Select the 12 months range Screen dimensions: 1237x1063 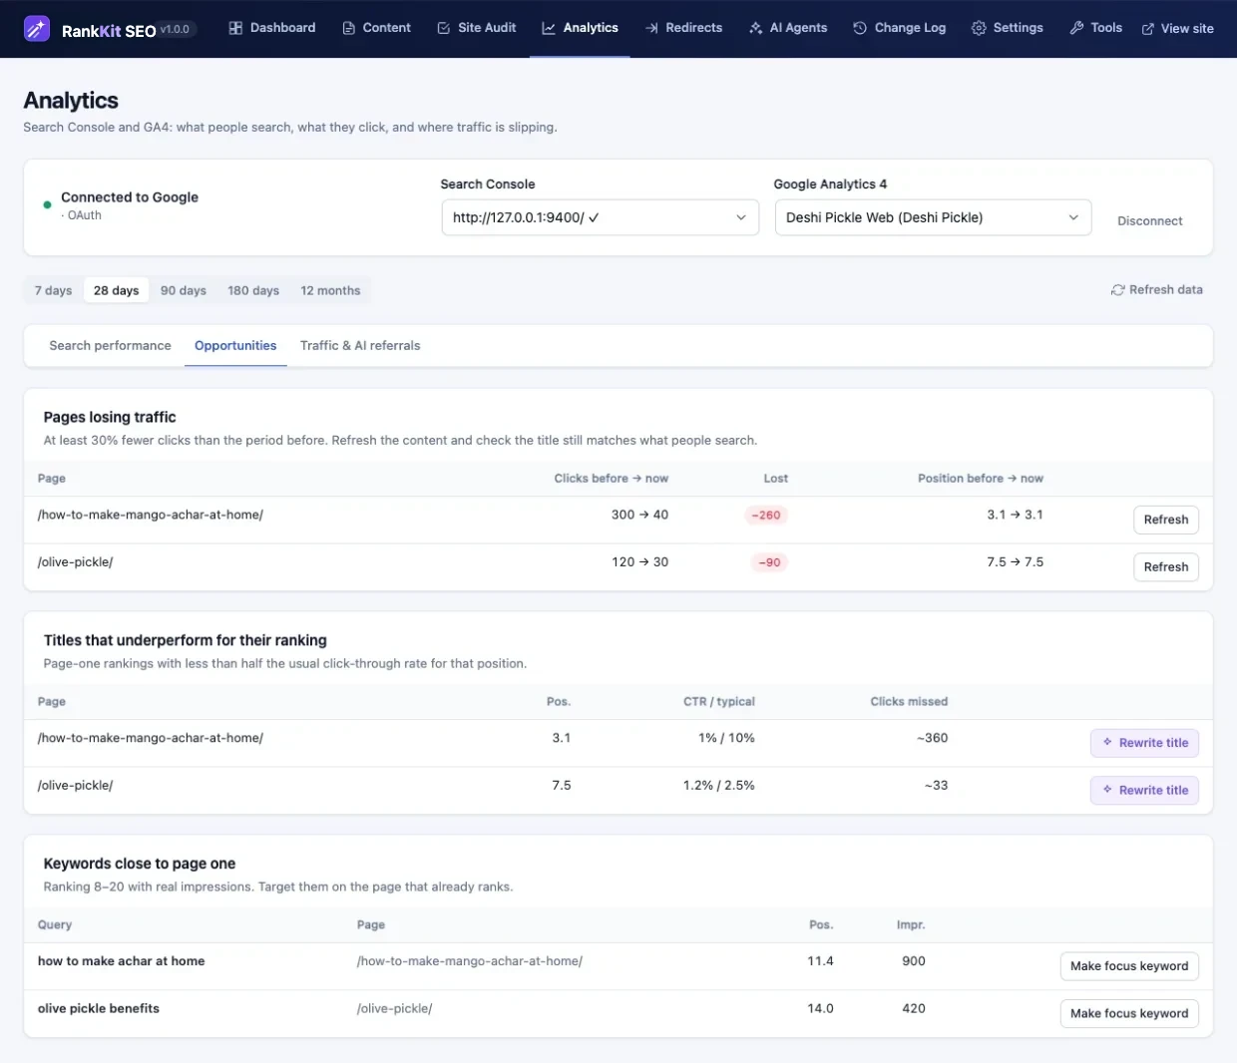pyautogui.click(x=330, y=290)
